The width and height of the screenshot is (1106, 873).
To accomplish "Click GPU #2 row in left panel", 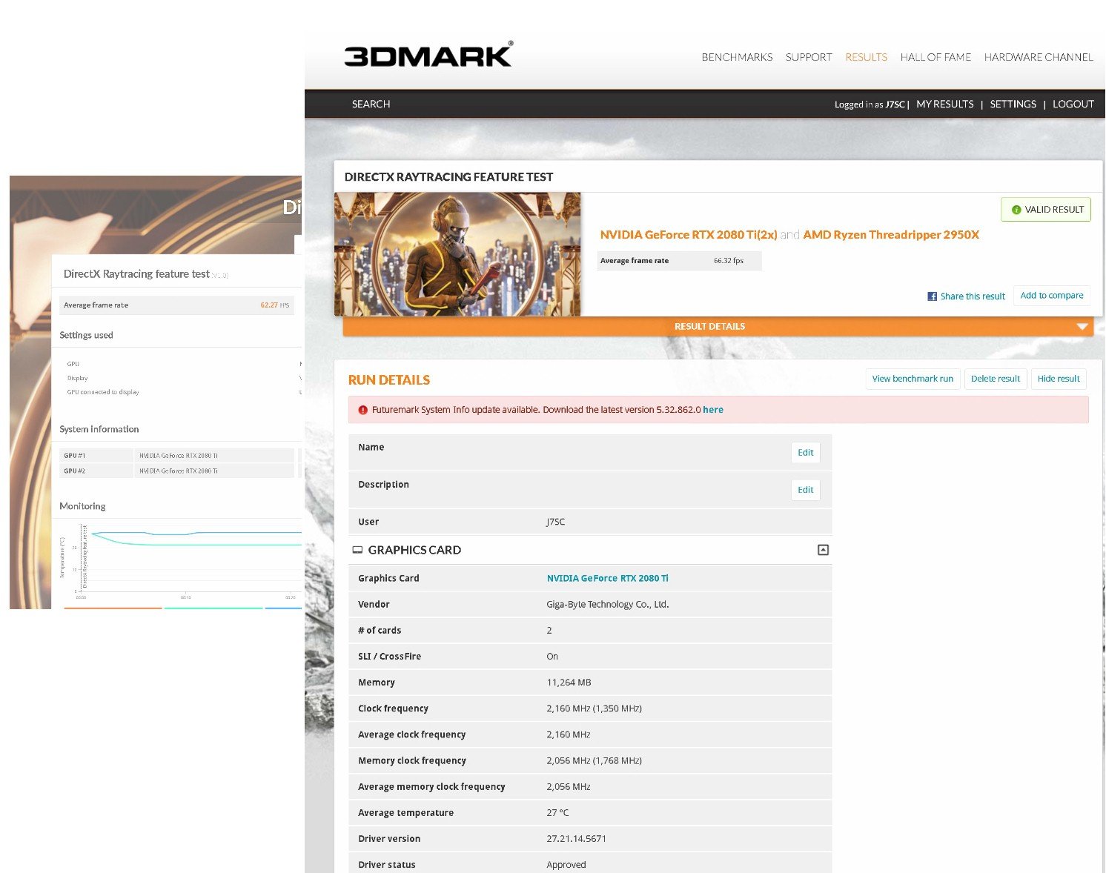I will pyautogui.click(x=177, y=471).
